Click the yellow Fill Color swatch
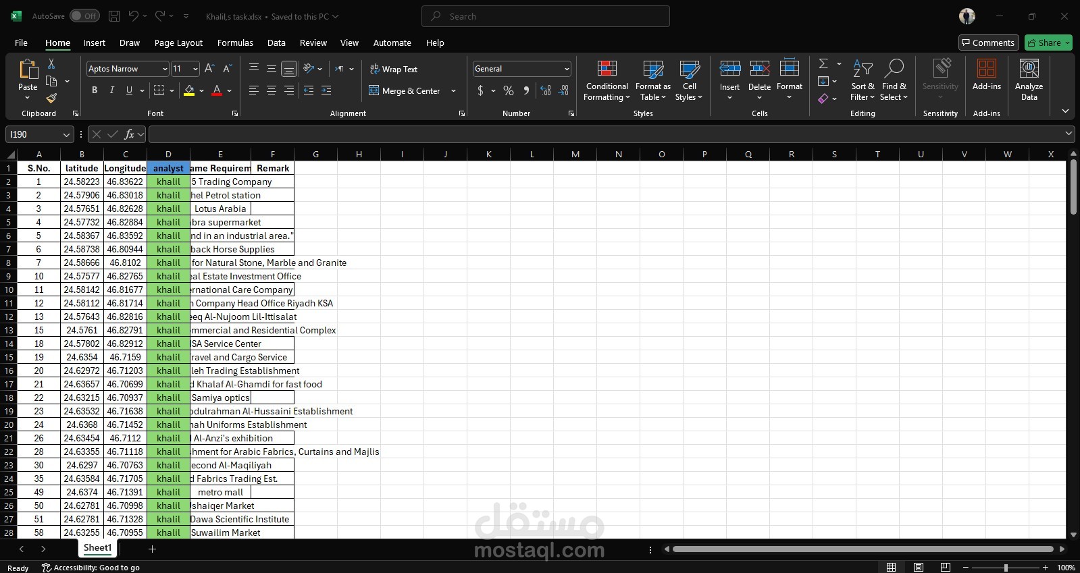Image resolution: width=1080 pixels, height=573 pixels. 189,90
